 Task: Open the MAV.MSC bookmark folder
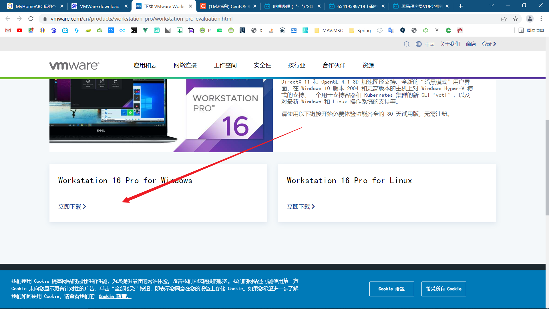coord(329,30)
